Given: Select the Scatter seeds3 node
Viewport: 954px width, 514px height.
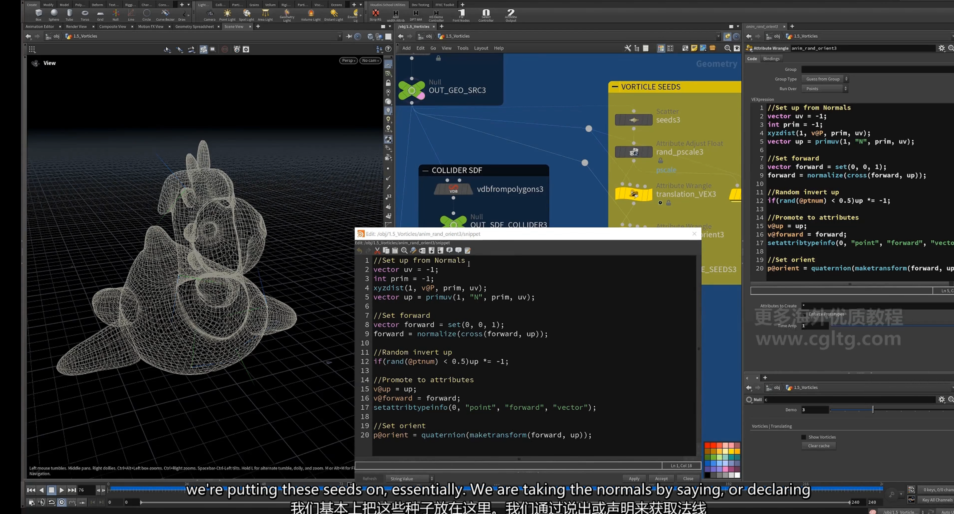Looking at the screenshot, I should click(x=634, y=120).
